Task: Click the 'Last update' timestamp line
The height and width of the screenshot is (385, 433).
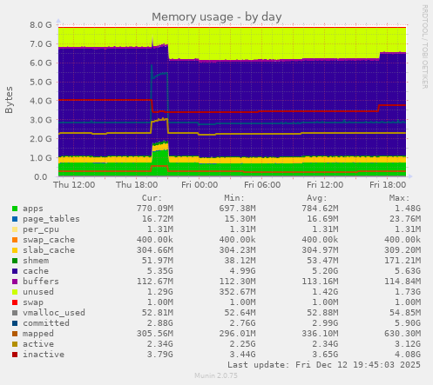Action: 324,365
